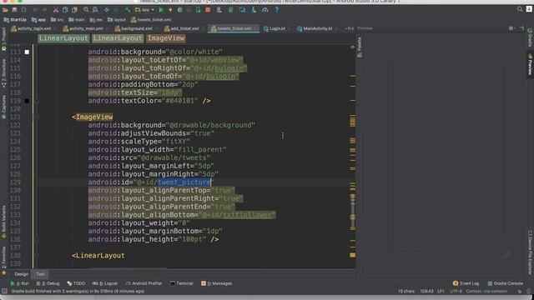This screenshot has height=300, width=534.
Task: Open the Structure tool window
Action: 3,73
